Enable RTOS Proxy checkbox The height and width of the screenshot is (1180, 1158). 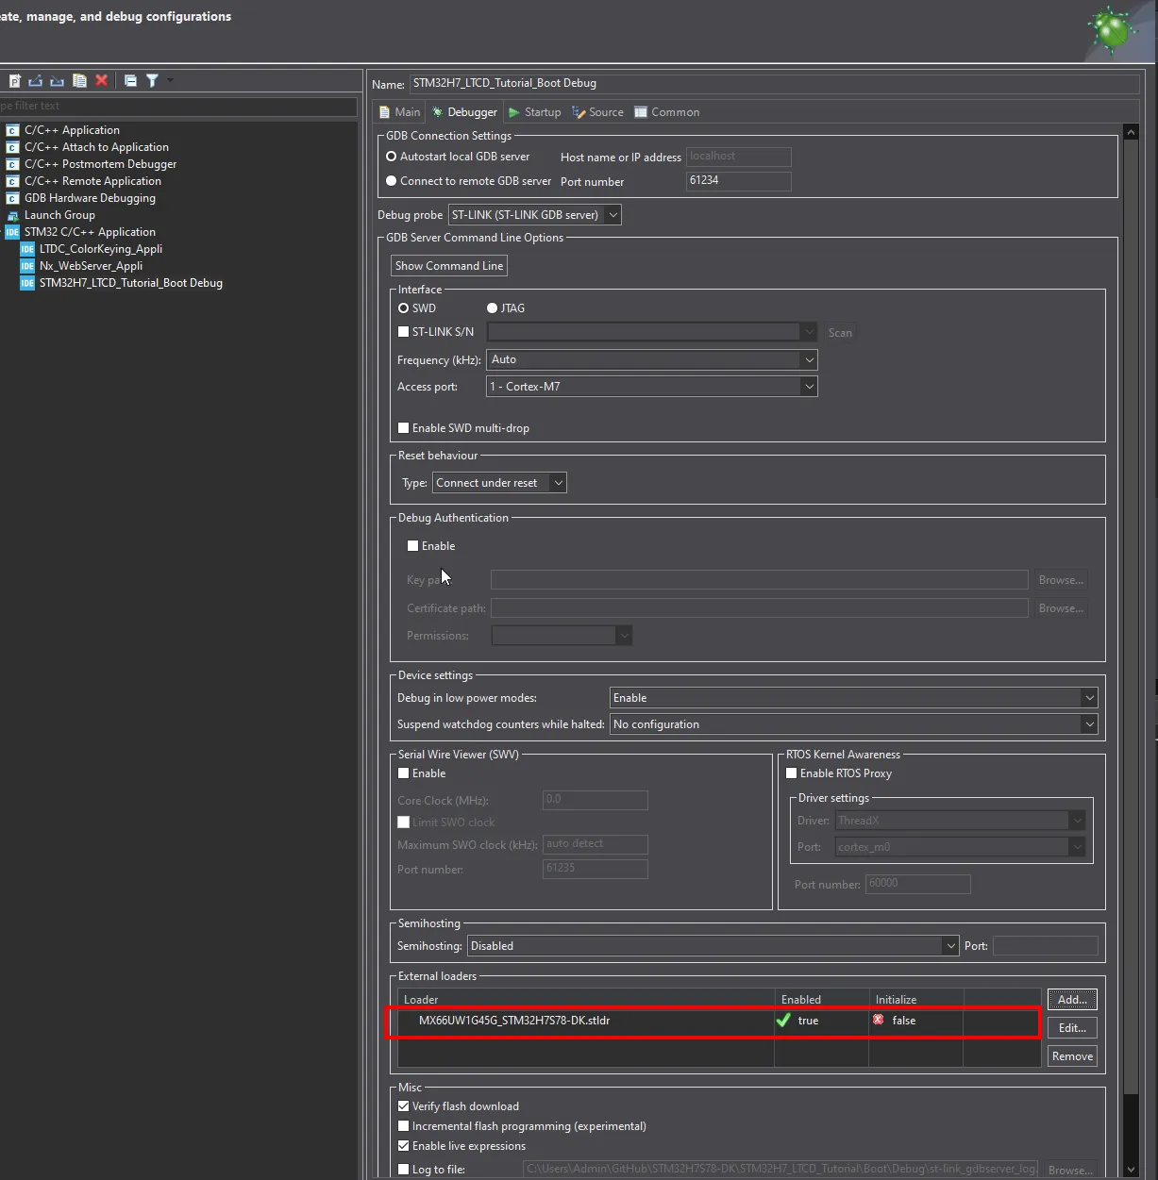pyautogui.click(x=791, y=773)
